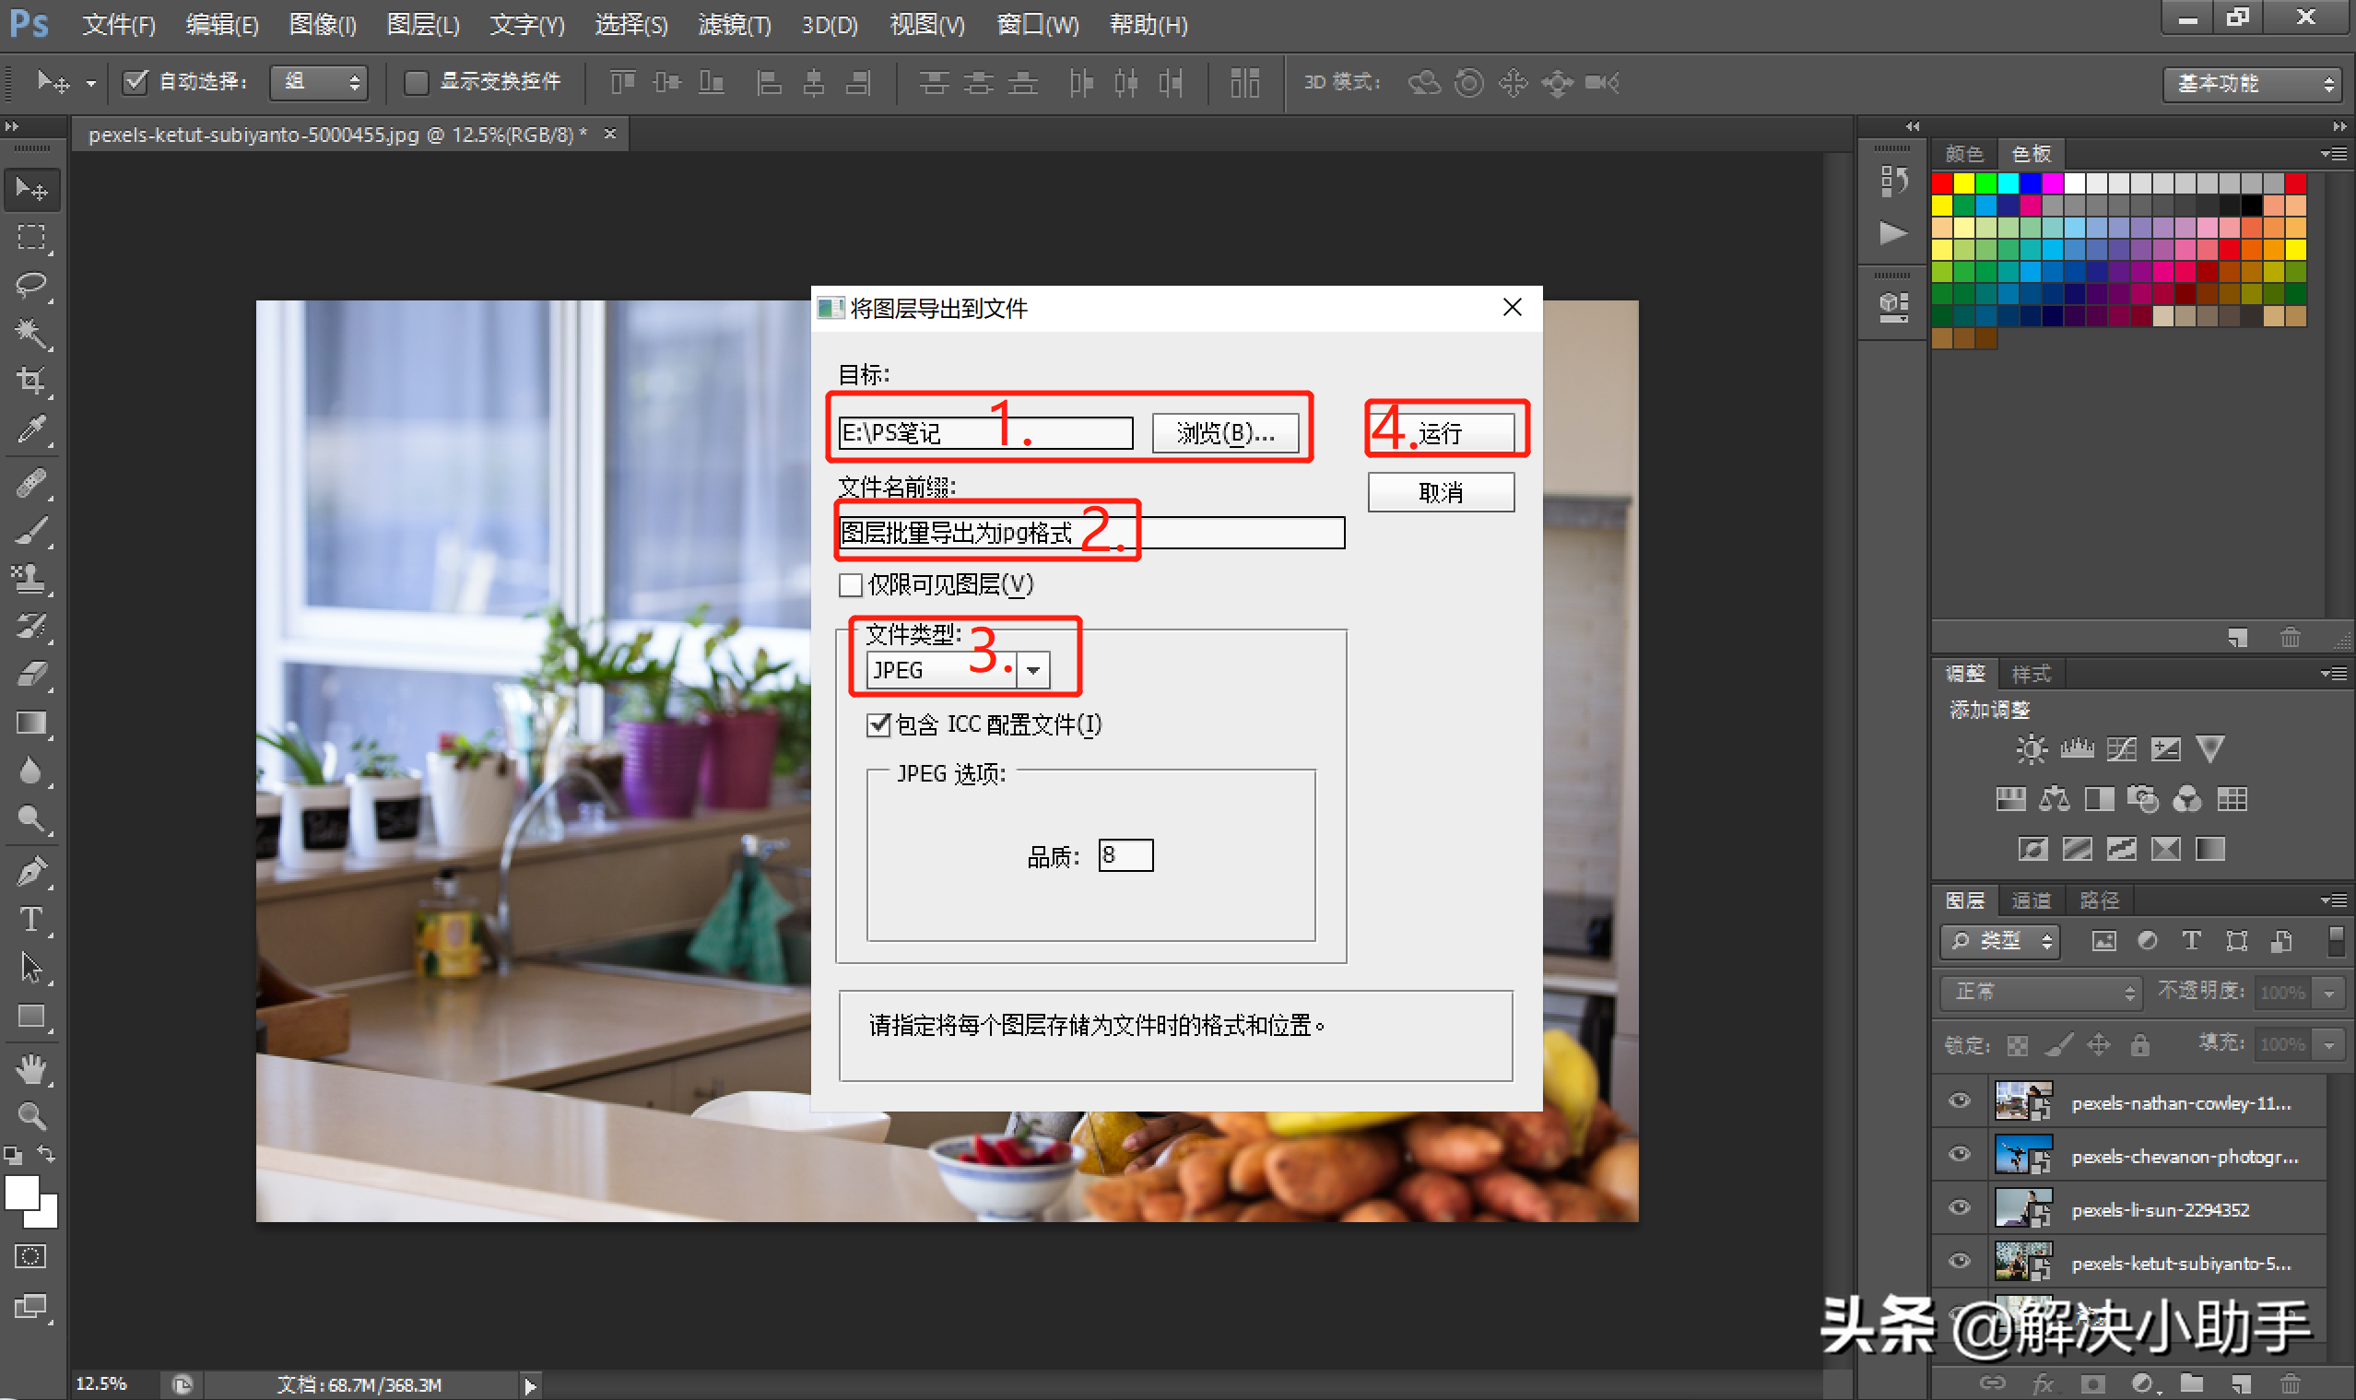
Task: Select the Zoom tool
Action: coord(32,1116)
